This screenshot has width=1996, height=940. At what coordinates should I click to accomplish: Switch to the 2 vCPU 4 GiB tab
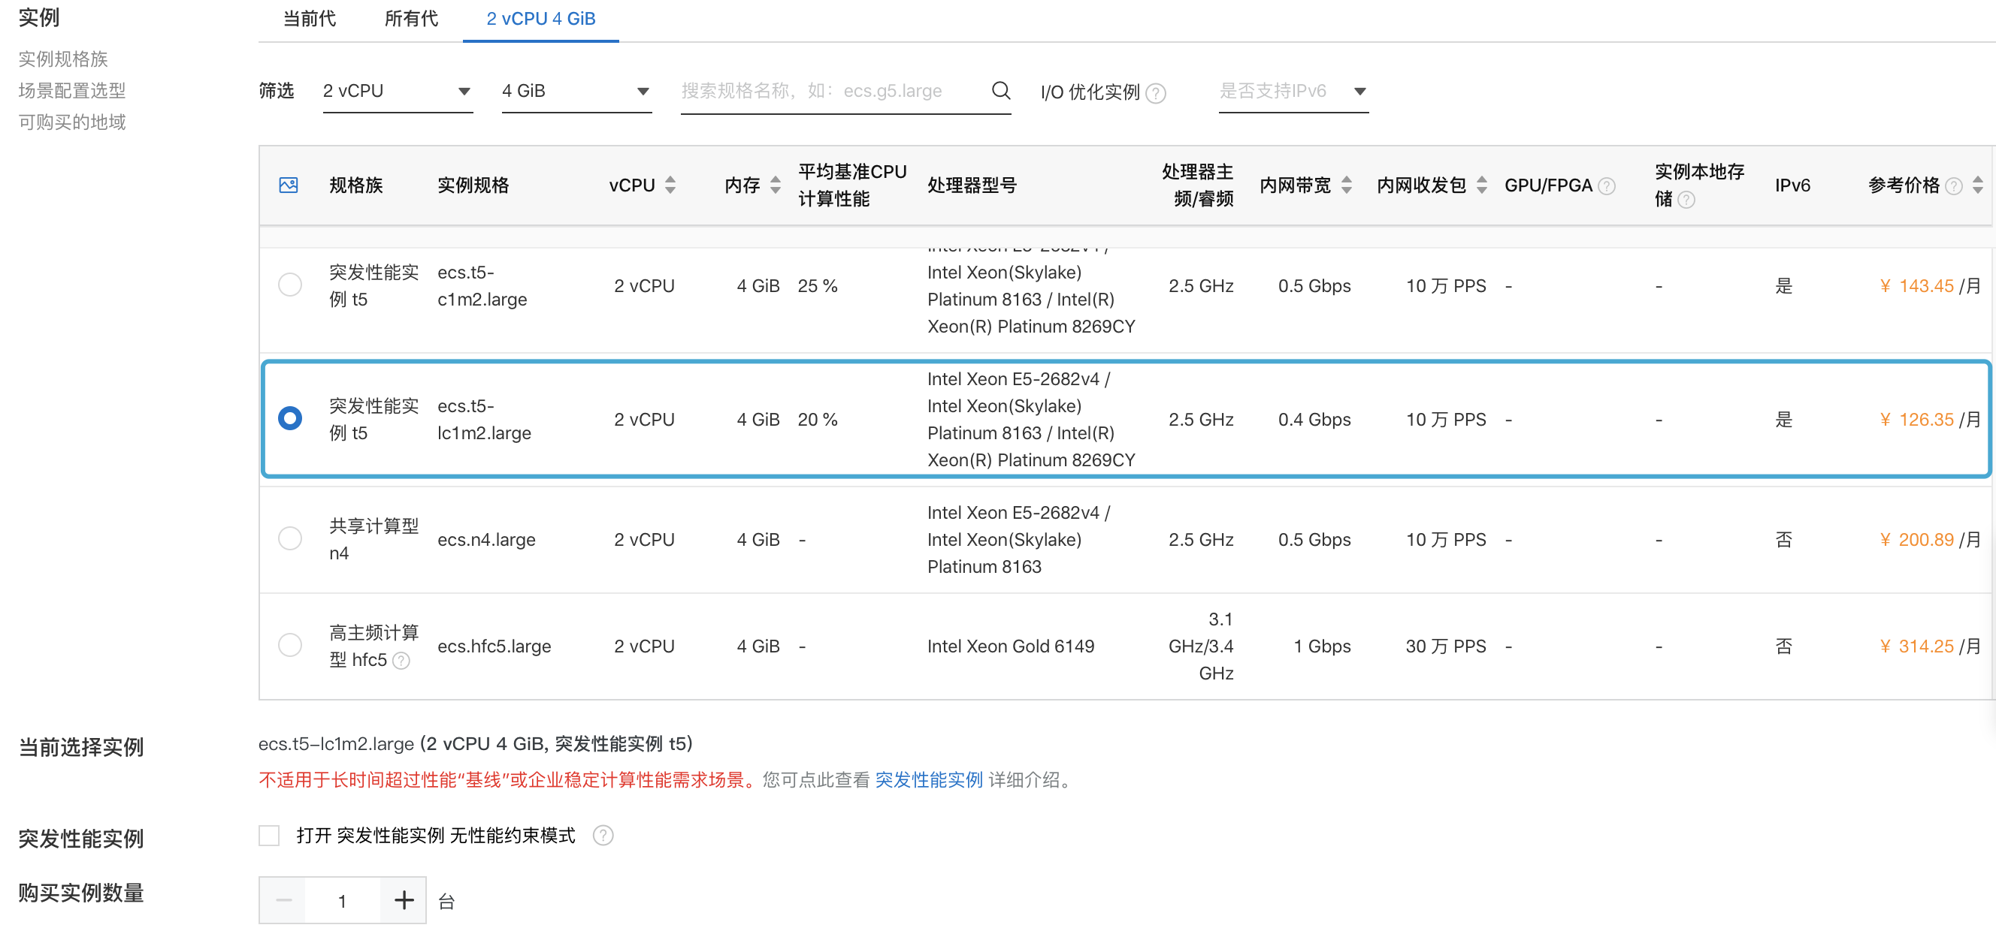(541, 19)
